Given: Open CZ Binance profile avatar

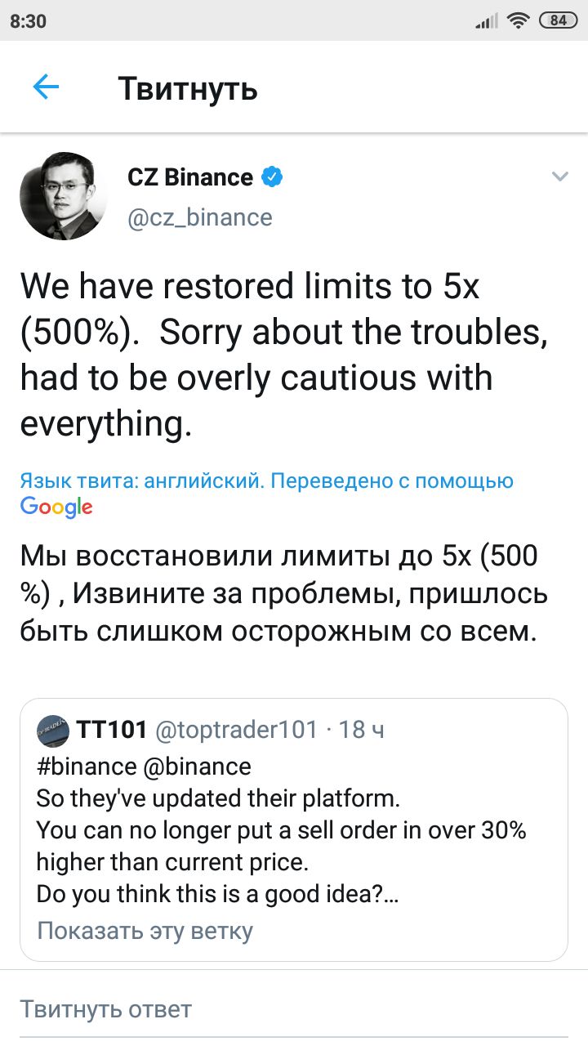Looking at the screenshot, I should click(63, 196).
